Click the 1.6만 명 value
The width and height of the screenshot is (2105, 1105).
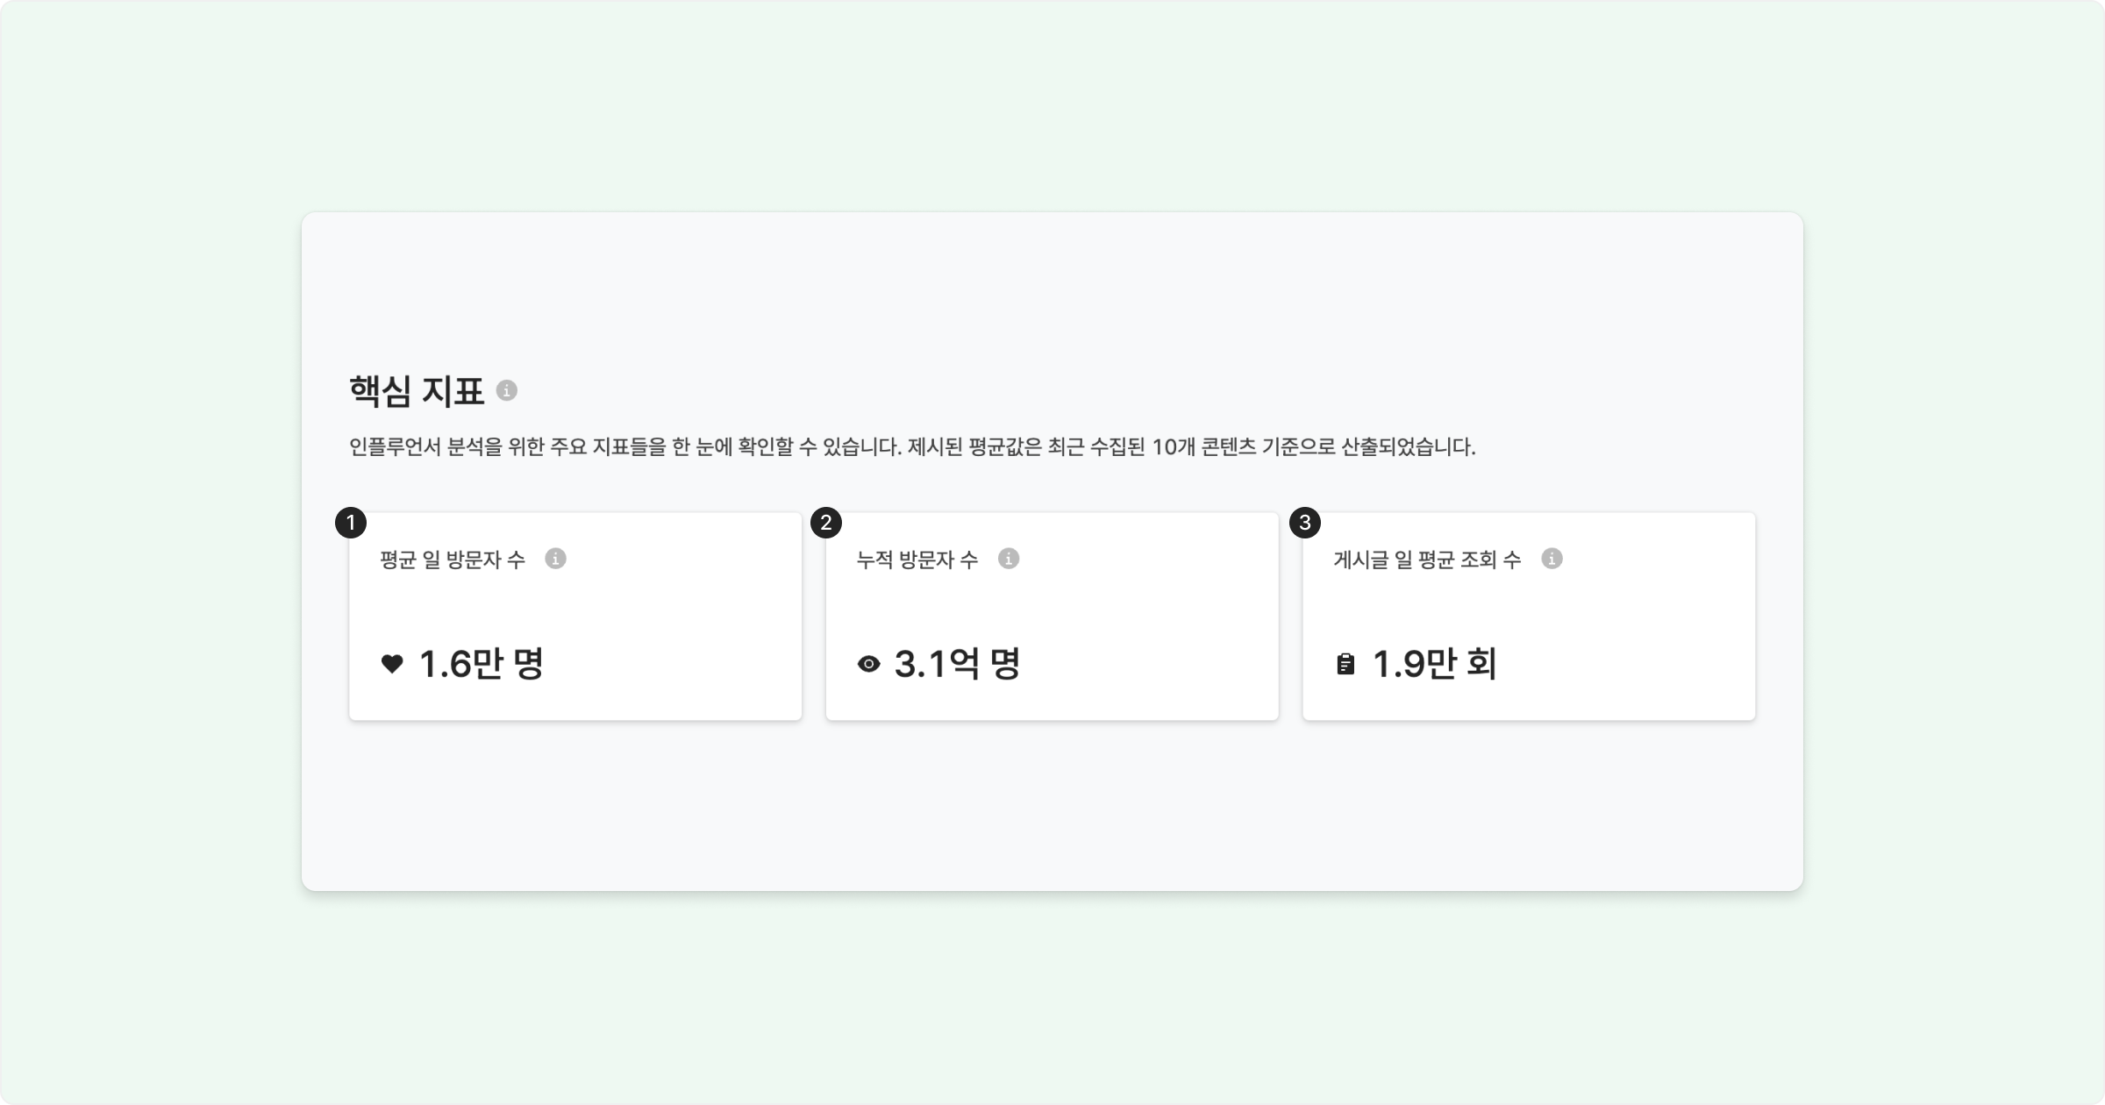(x=482, y=664)
